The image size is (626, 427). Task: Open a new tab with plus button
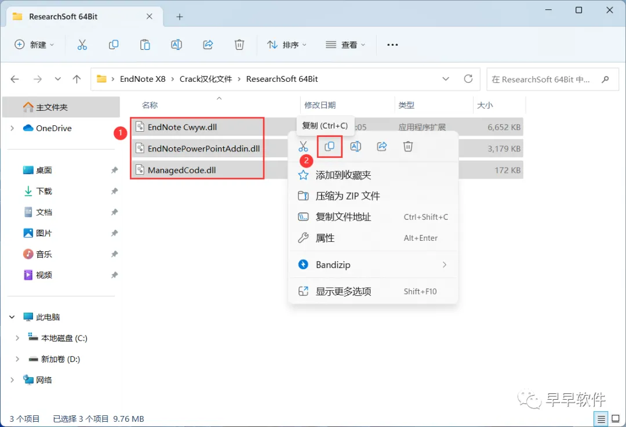coord(180,17)
